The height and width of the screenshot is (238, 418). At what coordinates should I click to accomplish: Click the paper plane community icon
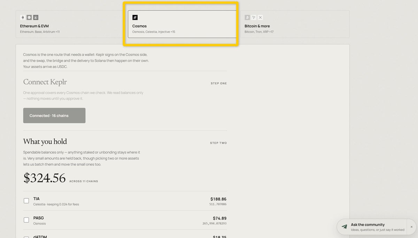[345, 227]
